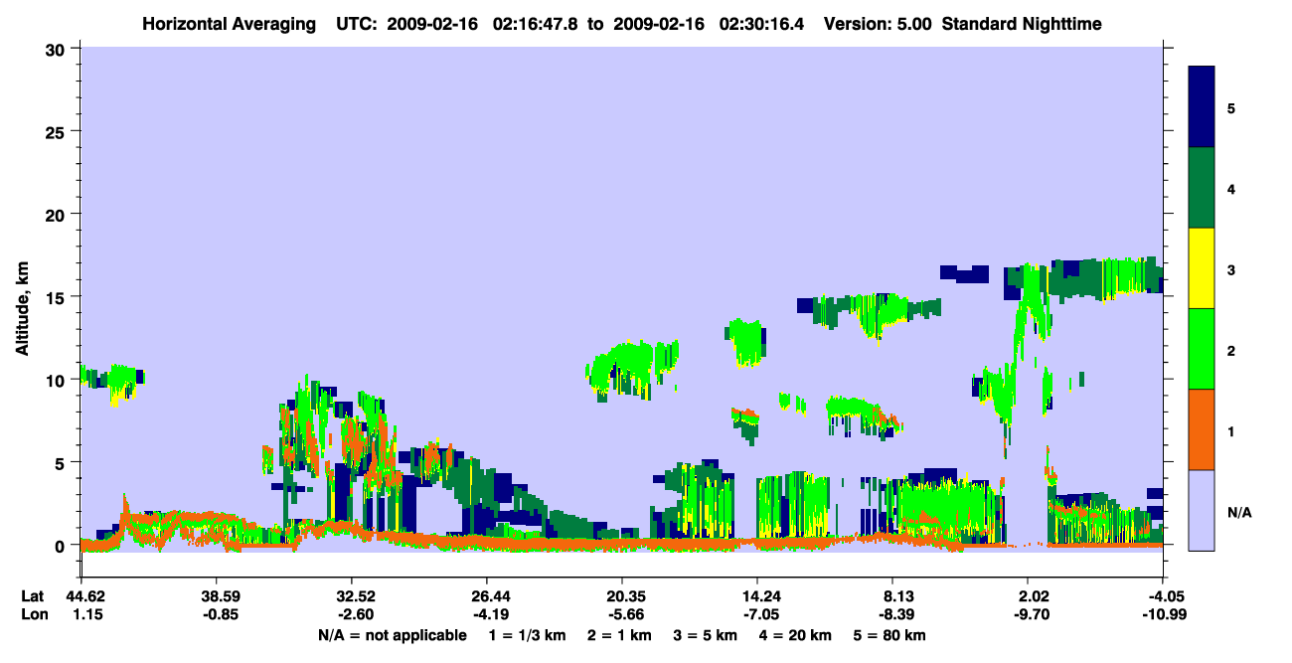
Task: Click latitude value 8.13
Action: coord(892,596)
